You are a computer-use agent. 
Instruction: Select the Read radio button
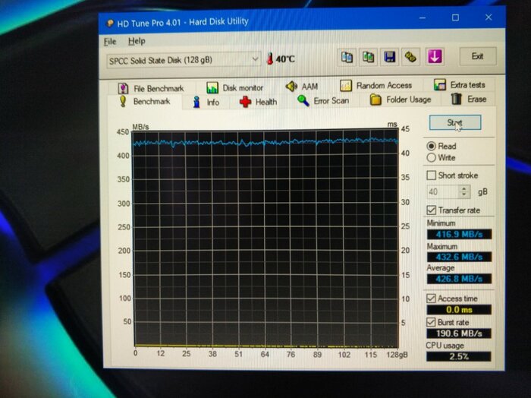coord(431,146)
